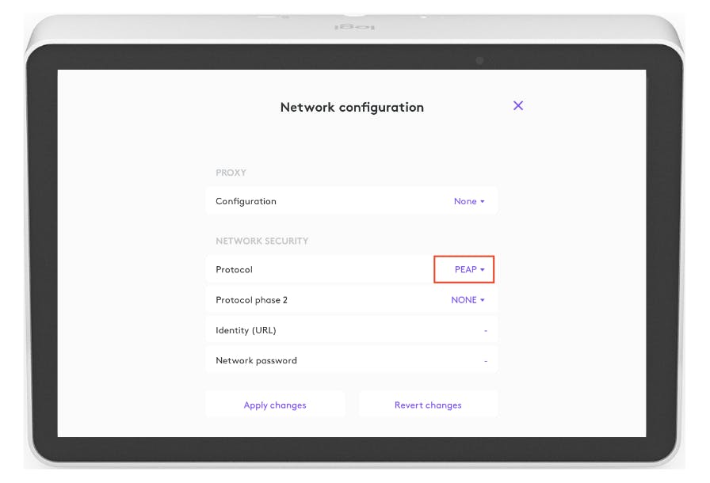Click the dash value in Network password row
The width and height of the screenshot is (710, 483).
pyautogui.click(x=486, y=361)
